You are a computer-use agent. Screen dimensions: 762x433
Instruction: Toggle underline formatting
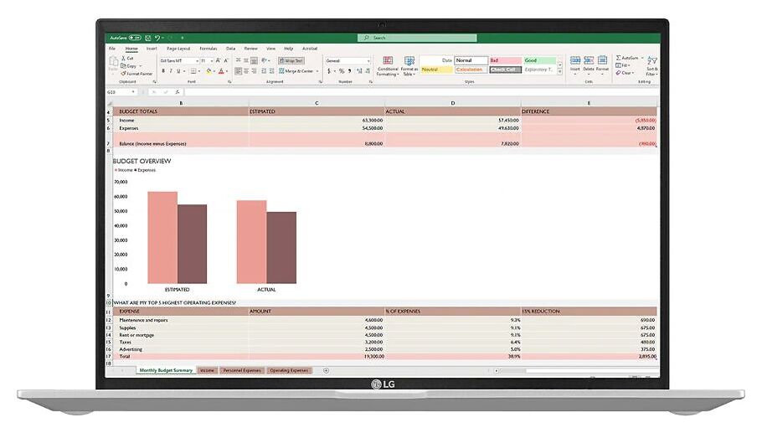[x=177, y=71]
